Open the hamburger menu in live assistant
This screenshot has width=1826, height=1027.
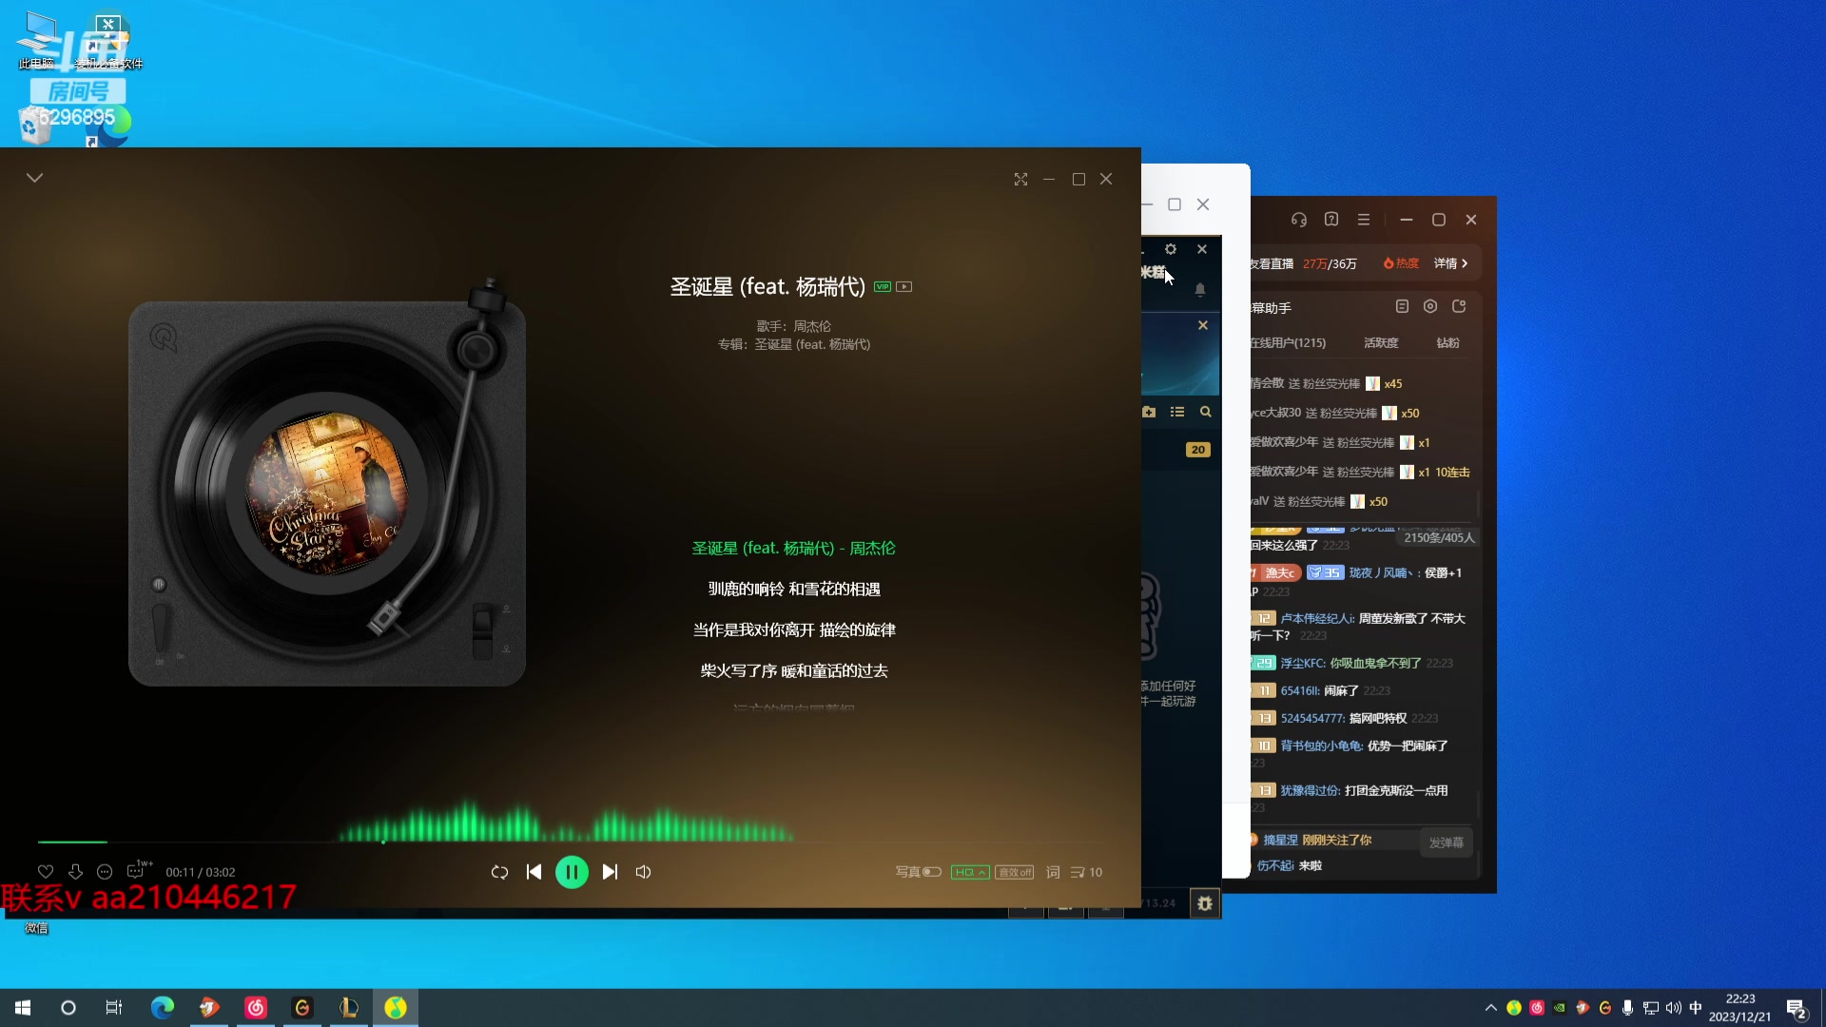point(1364,220)
